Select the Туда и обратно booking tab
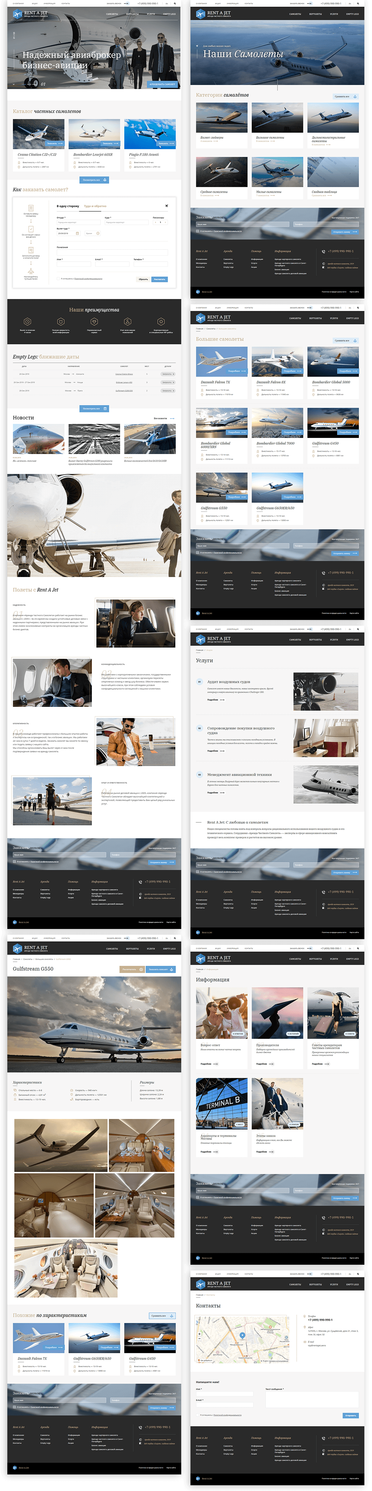This screenshot has height=1491, width=372. (95, 206)
